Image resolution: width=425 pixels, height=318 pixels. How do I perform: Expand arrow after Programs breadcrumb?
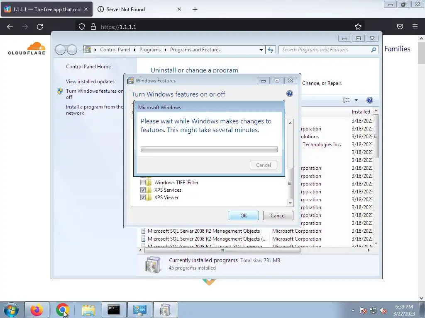click(x=165, y=50)
